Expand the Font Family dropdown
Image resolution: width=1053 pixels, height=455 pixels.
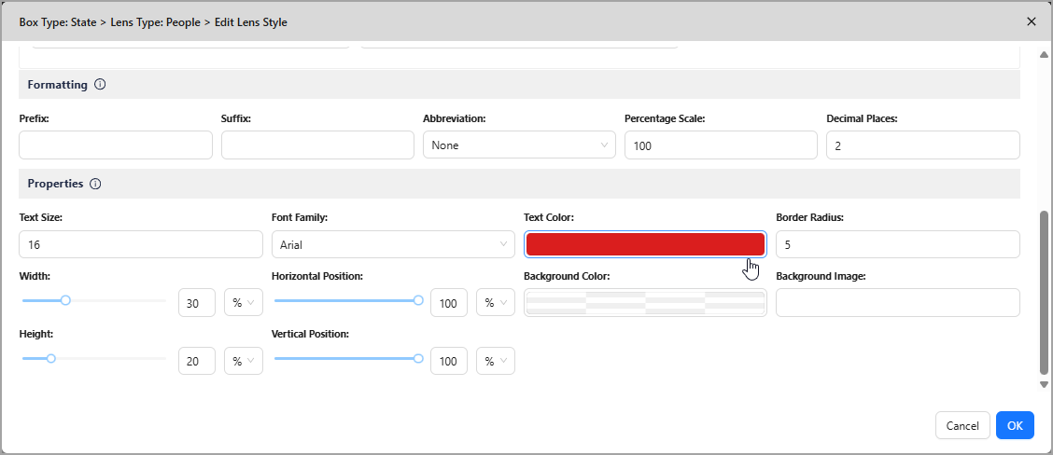point(392,245)
